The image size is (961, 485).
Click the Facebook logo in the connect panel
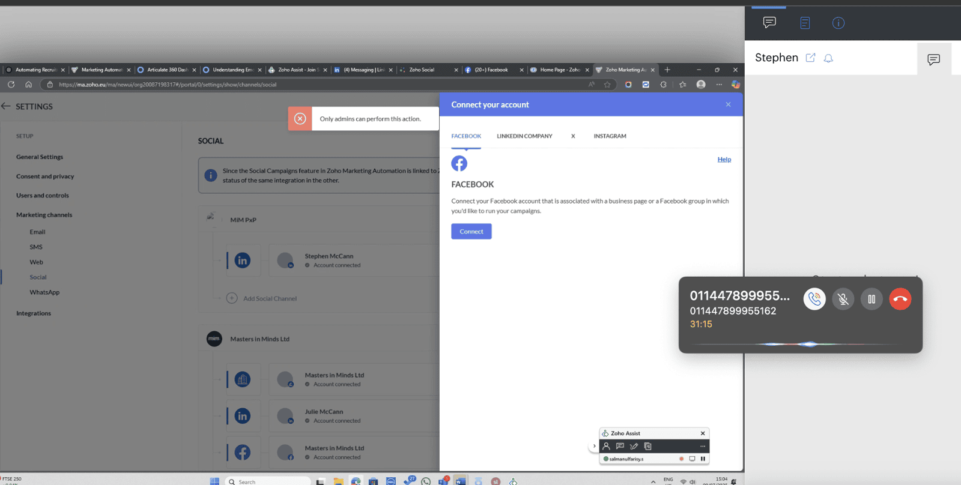[x=459, y=163]
